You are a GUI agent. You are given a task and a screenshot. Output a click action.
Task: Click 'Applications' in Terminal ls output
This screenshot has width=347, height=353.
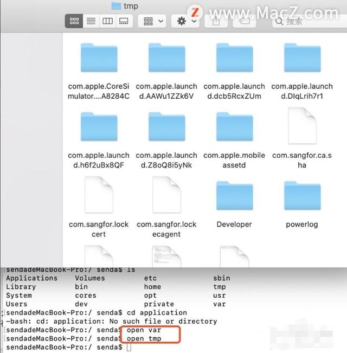(x=31, y=278)
